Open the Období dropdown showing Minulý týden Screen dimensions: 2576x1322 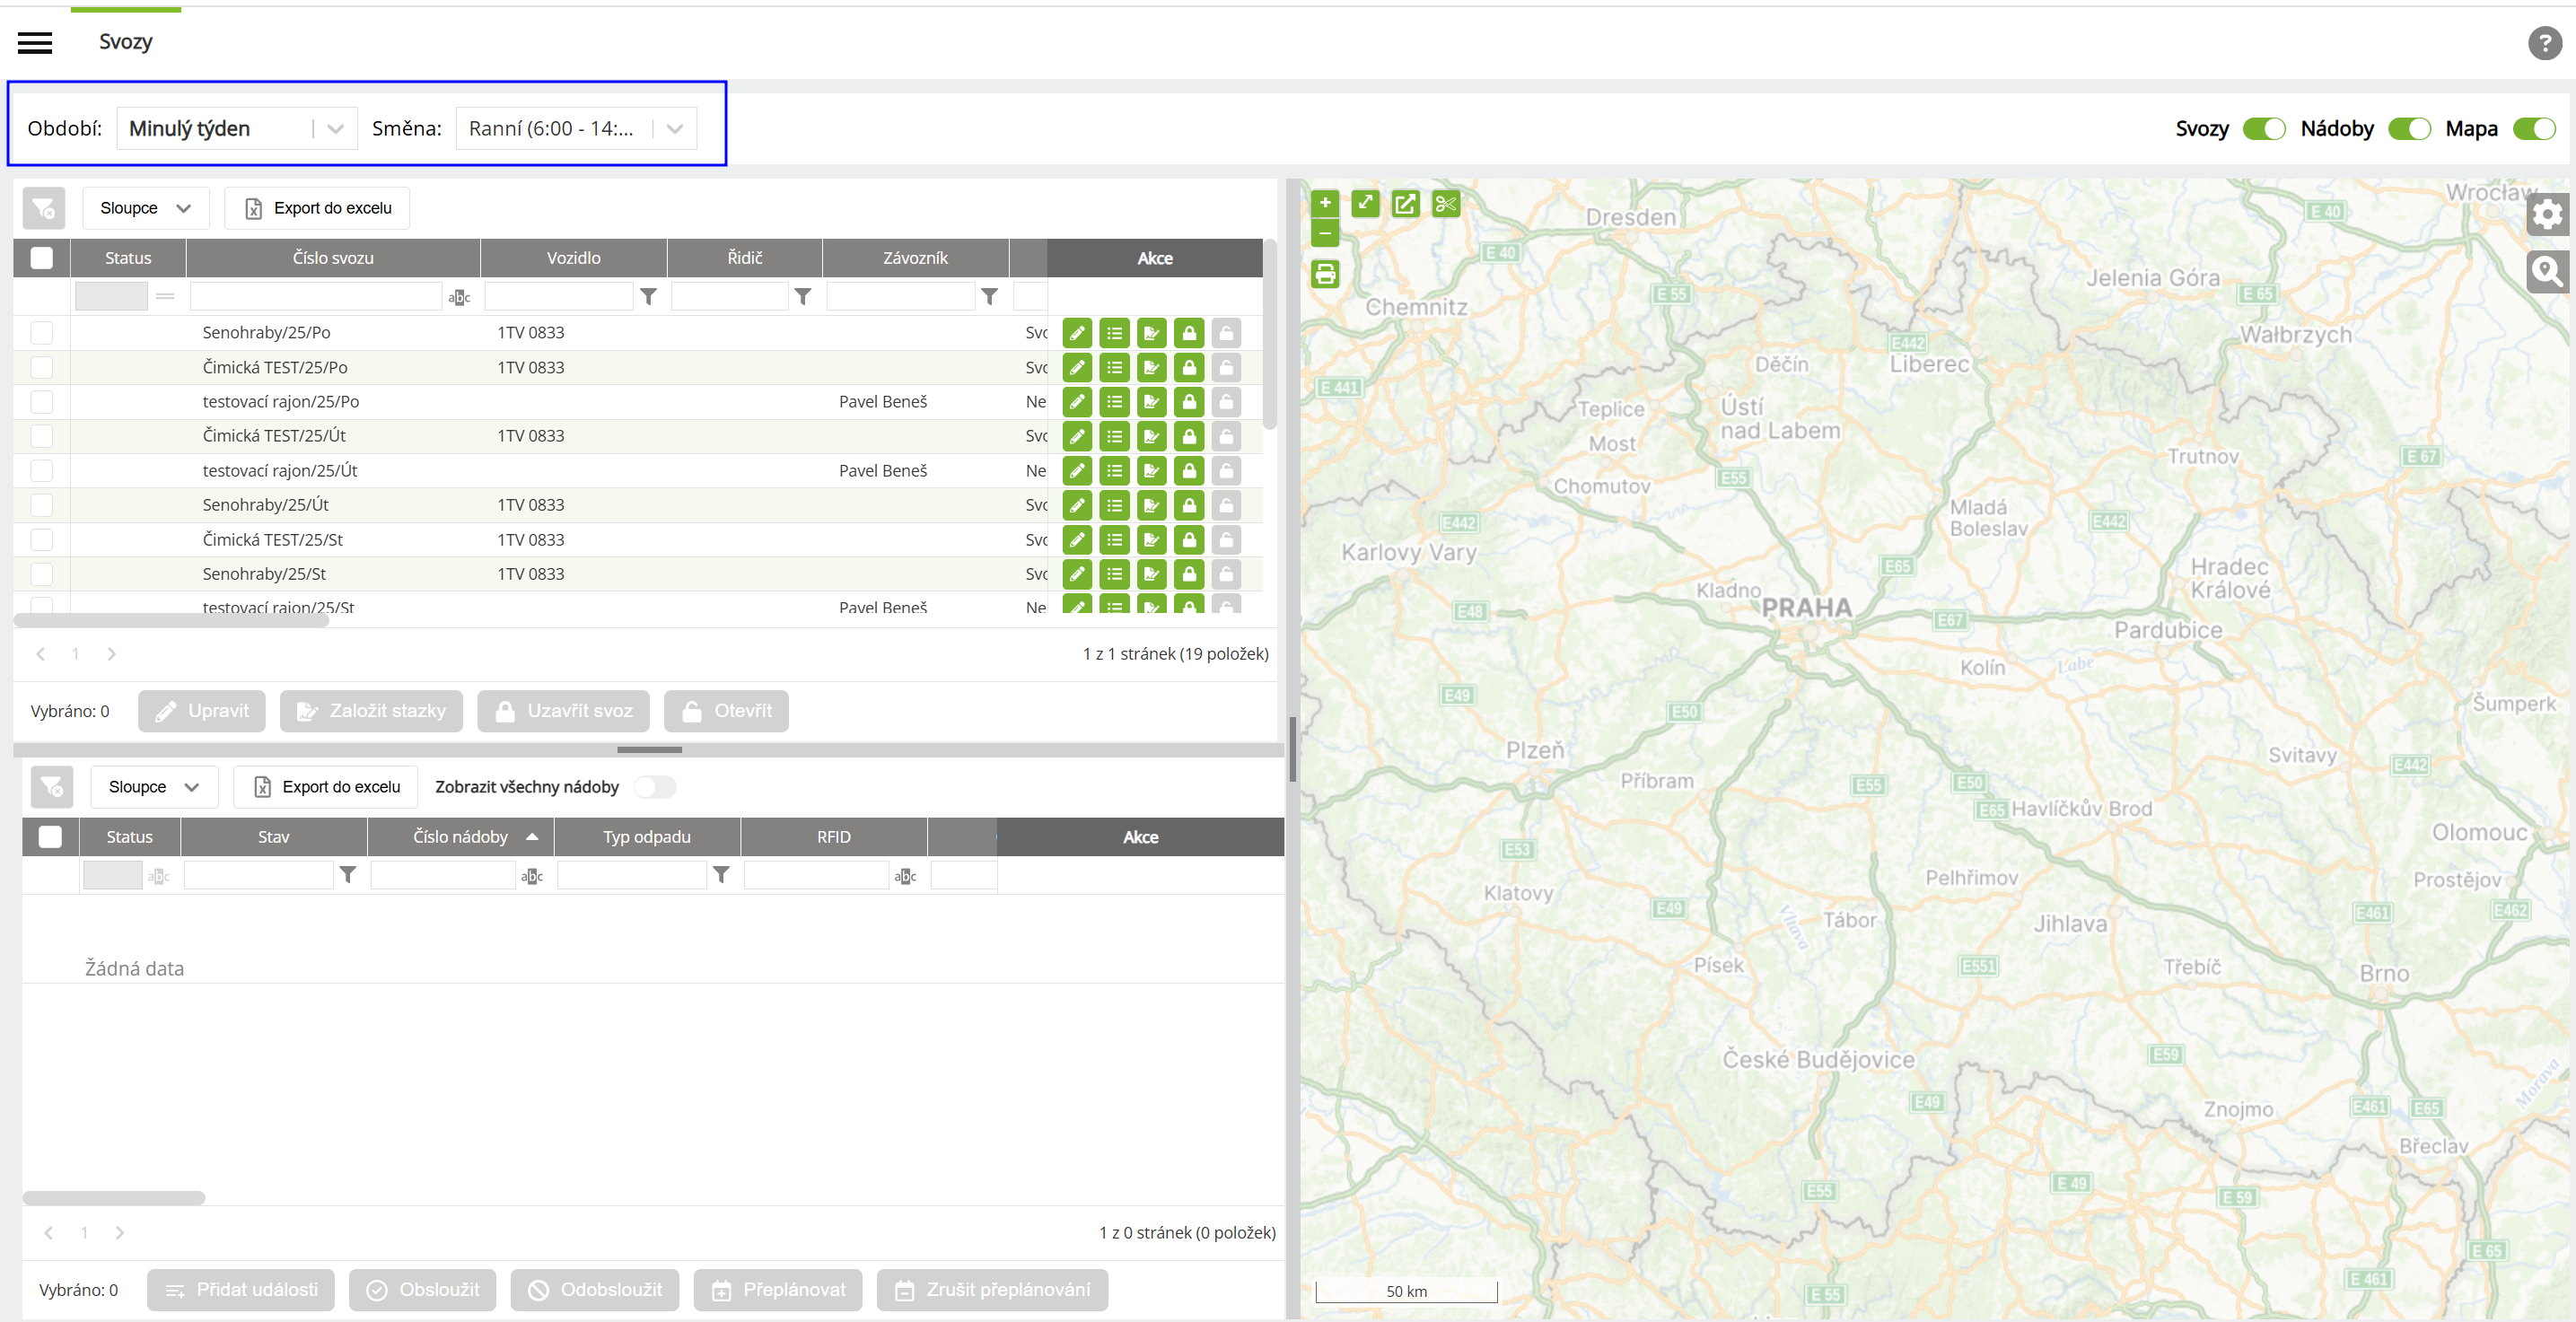237,129
